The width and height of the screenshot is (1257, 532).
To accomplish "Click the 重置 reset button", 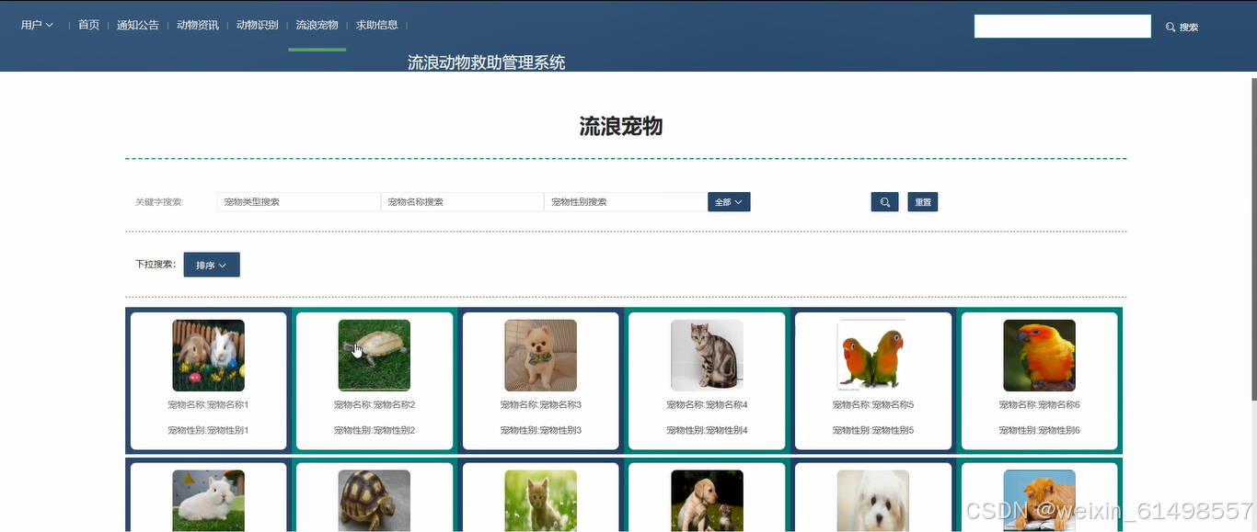I will coord(923,202).
